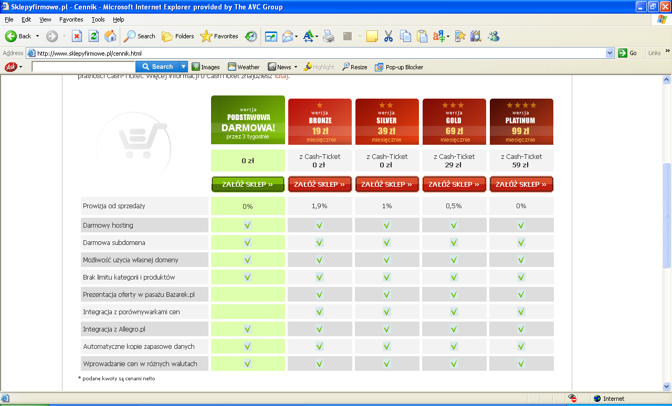Go back with the Back button

coord(18,36)
